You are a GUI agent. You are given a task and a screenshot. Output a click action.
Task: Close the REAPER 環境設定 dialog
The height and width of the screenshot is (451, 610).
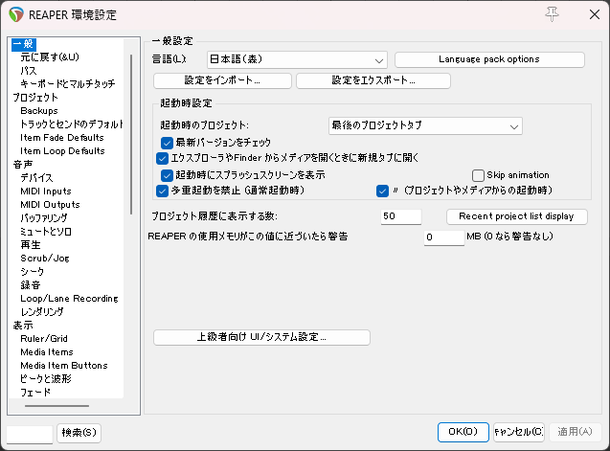pos(594,14)
